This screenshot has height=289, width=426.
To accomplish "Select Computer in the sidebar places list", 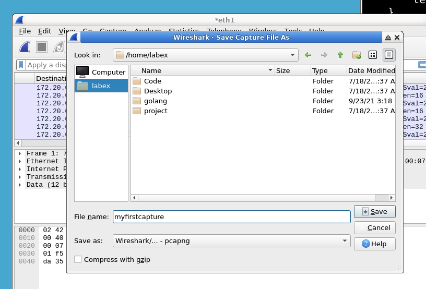I will (x=102, y=72).
